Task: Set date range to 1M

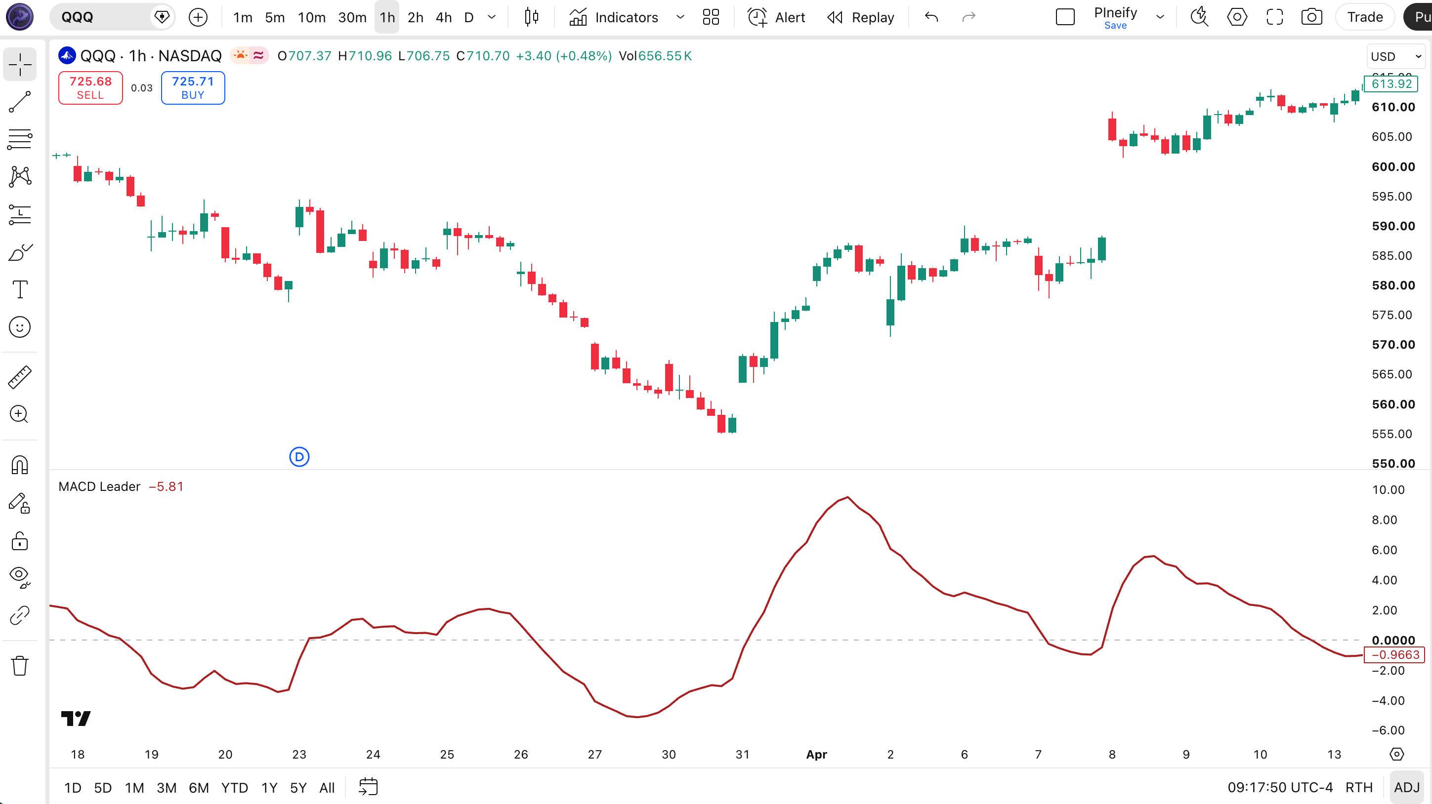Action: tap(134, 787)
